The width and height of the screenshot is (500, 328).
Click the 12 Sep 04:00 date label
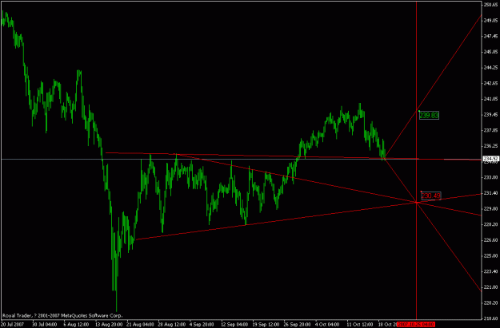click(234, 325)
